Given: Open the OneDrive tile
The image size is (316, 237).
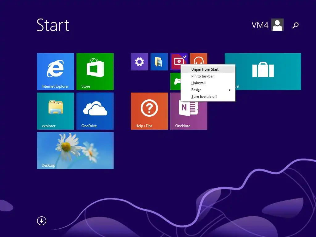Looking at the screenshot, I should pos(95,111).
